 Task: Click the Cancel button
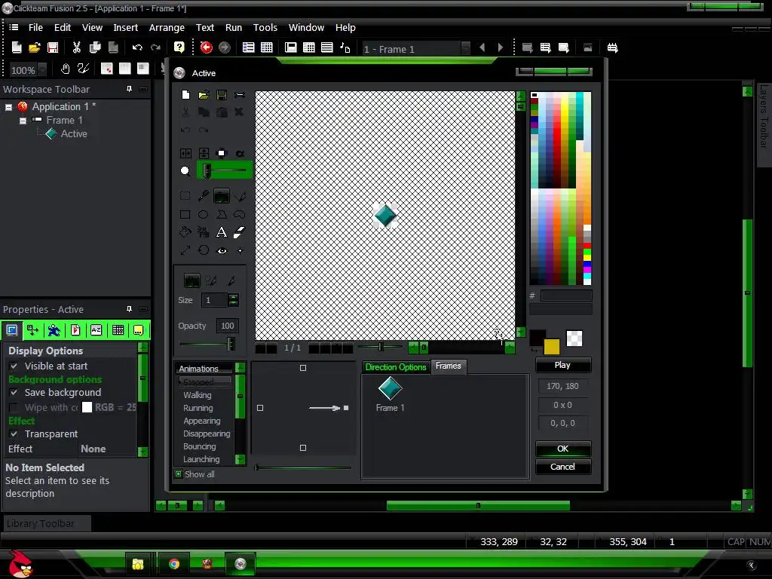pyautogui.click(x=562, y=467)
